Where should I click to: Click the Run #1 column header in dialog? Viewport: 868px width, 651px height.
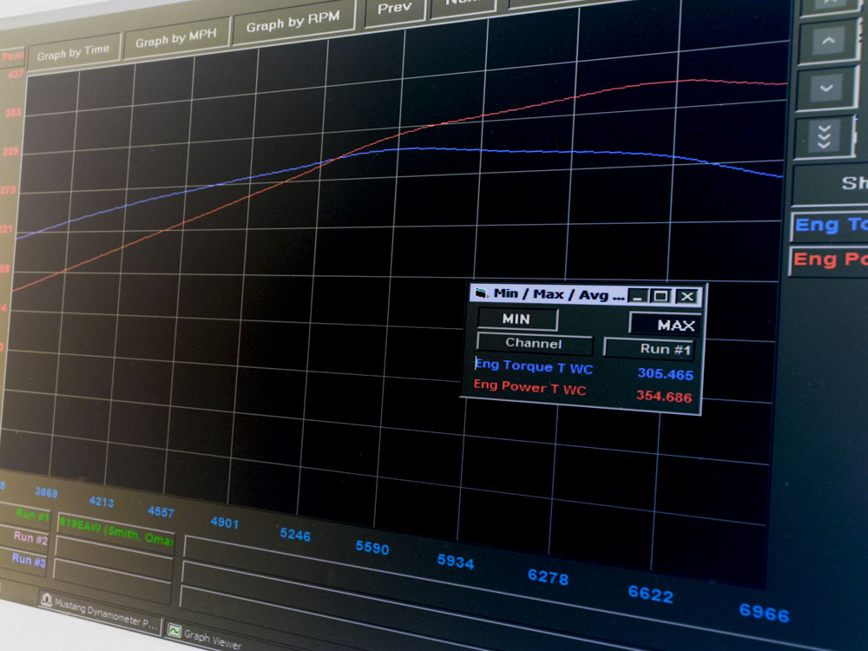pyautogui.click(x=648, y=349)
